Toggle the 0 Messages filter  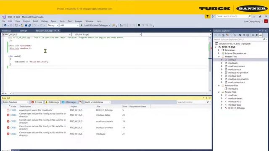pos(69,102)
